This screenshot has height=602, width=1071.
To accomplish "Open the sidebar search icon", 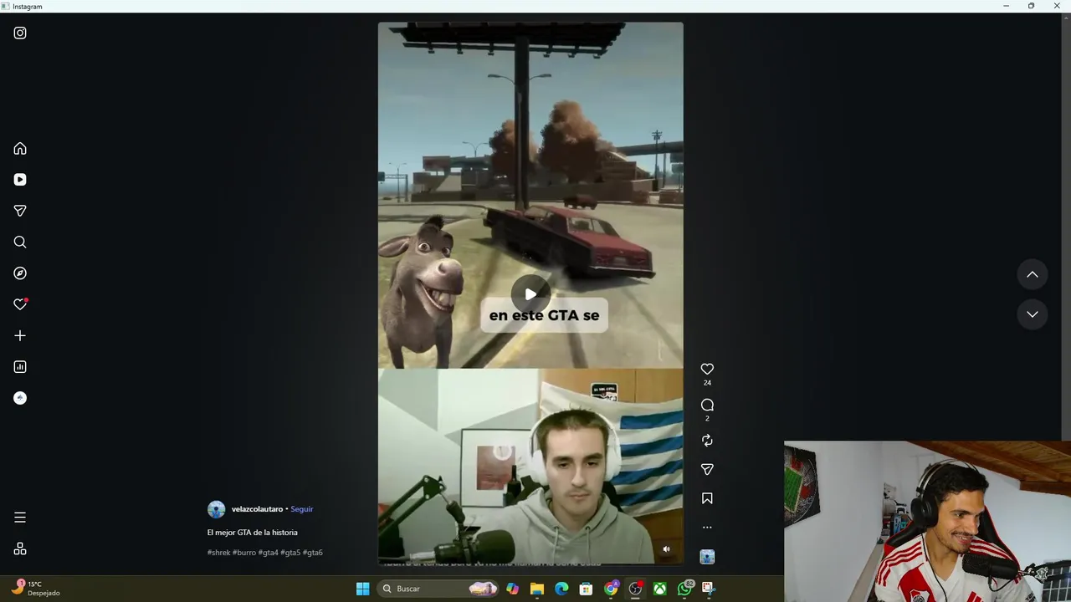I will (x=20, y=242).
